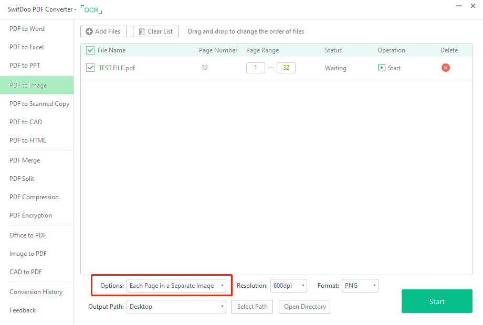The height and width of the screenshot is (325, 483).
Task: Click the red delete icon for TEST FILE.pdf
Action: (445, 68)
